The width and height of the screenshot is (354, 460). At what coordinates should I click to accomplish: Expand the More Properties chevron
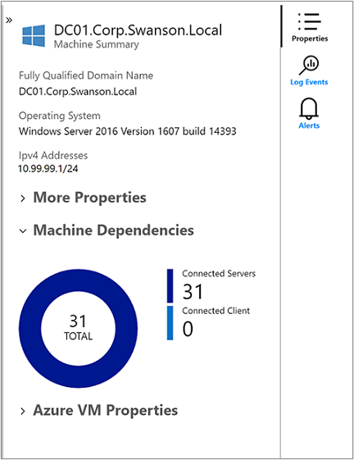click(x=23, y=198)
